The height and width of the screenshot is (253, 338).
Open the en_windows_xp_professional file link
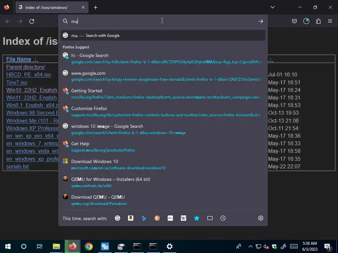(32, 159)
